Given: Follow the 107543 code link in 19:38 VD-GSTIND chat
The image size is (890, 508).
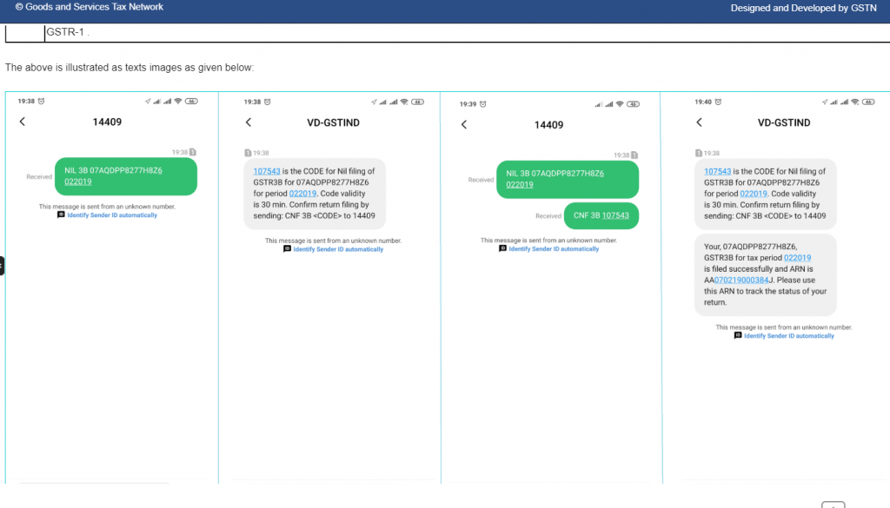Looking at the screenshot, I should point(267,171).
